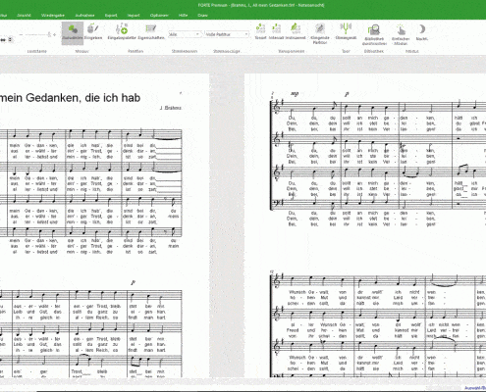This screenshot has height=392, width=486.
Task: Open the Volle Partitur dropdown
Action: pyautogui.click(x=227, y=34)
